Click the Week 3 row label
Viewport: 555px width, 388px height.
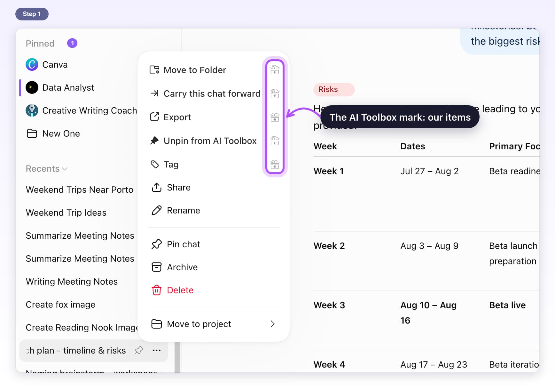point(329,305)
